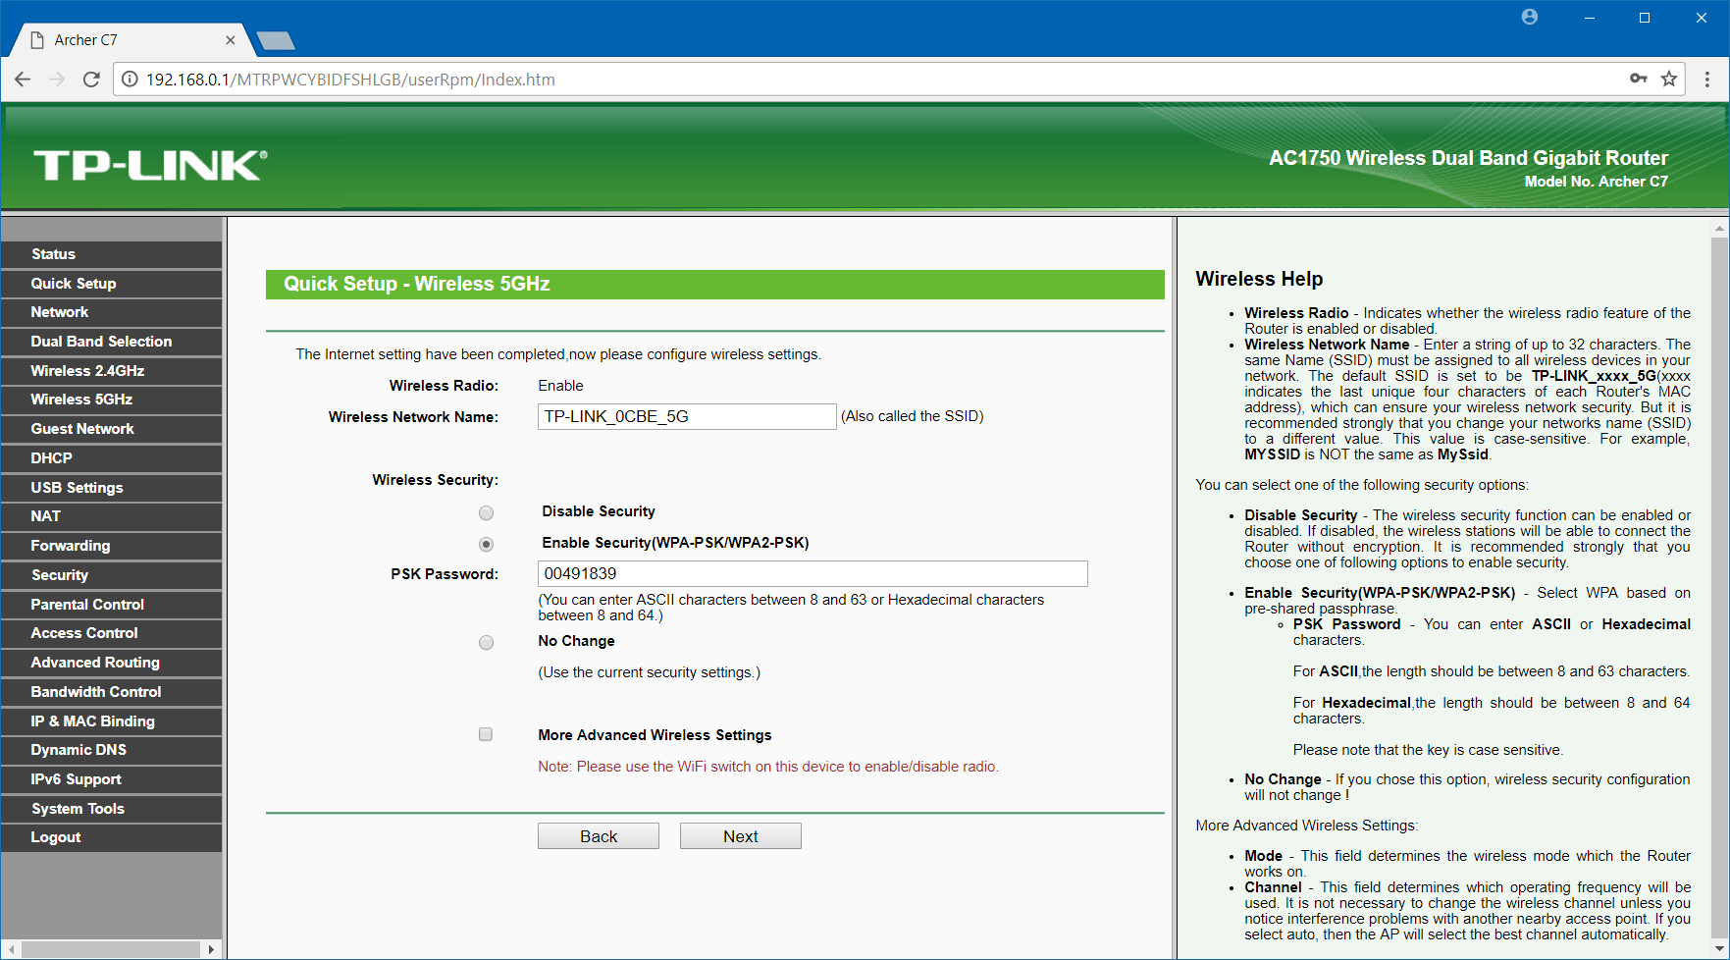Open the Guest Network menu item

click(x=112, y=429)
